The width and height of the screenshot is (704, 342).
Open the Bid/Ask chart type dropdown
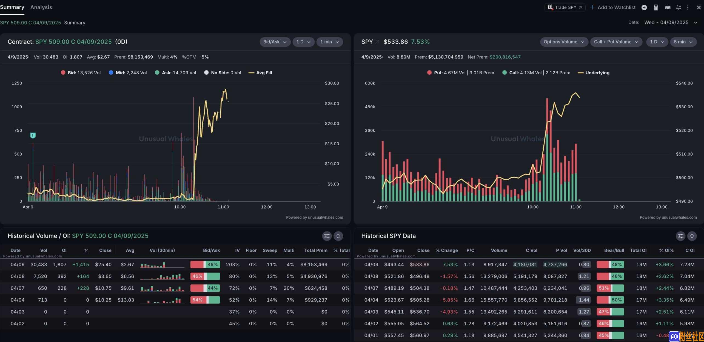point(275,42)
